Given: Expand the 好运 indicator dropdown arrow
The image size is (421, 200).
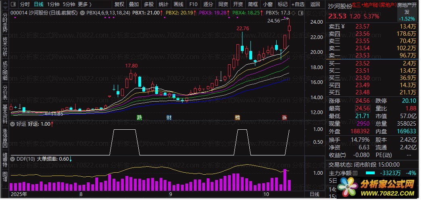Looking at the screenshot, I should click(13, 124).
